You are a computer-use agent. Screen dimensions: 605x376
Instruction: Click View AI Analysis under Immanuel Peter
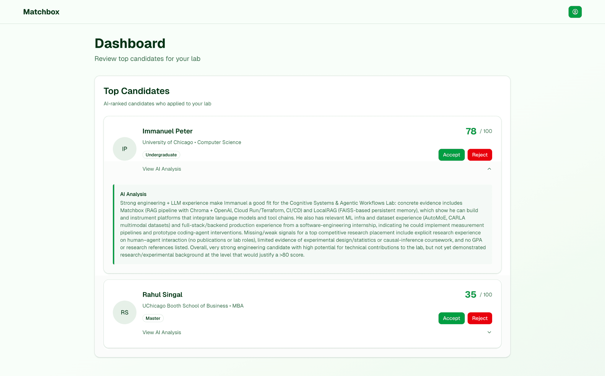click(x=162, y=169)
